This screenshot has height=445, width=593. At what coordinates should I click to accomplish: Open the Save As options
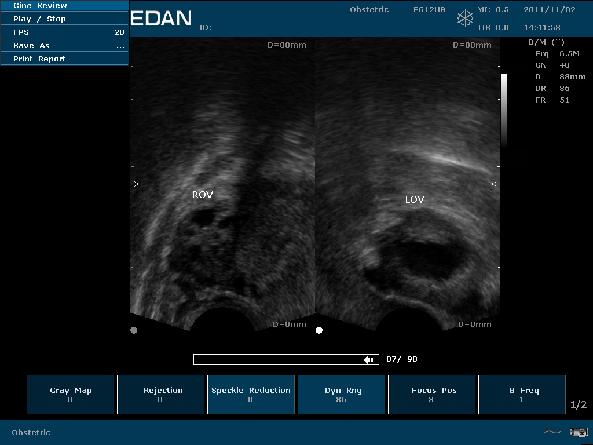pos(64,46)
